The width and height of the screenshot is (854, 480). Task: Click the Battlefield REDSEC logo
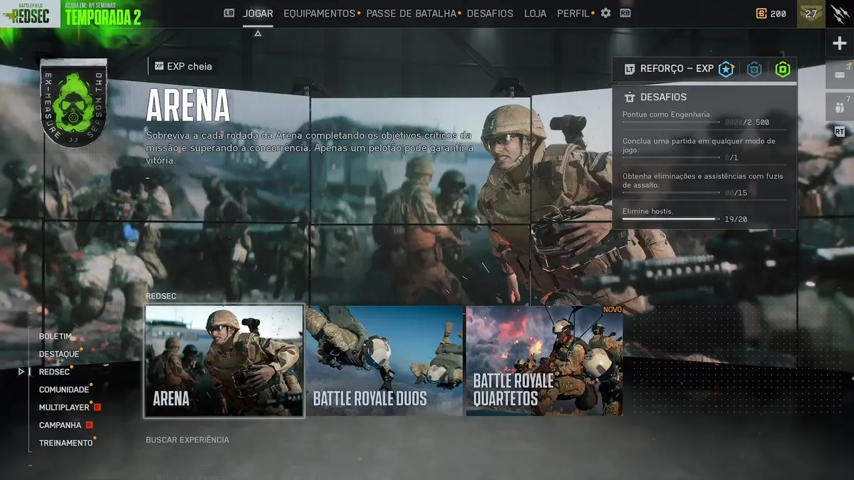coord(30,13)
